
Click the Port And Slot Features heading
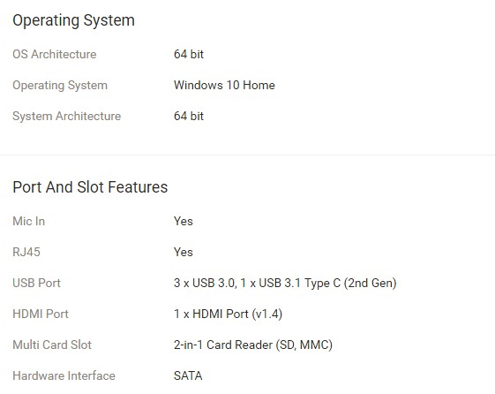90,186
